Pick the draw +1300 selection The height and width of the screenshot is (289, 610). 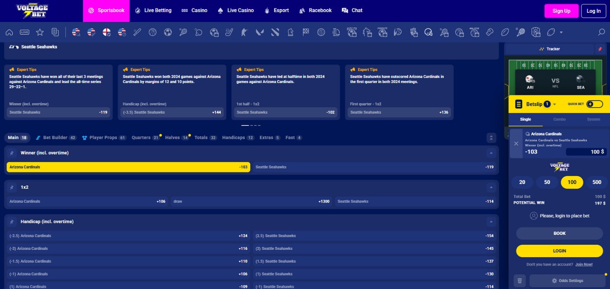click(251, 201)
